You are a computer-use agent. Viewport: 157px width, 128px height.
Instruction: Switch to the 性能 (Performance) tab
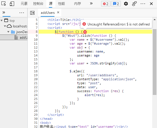[62, 4]
